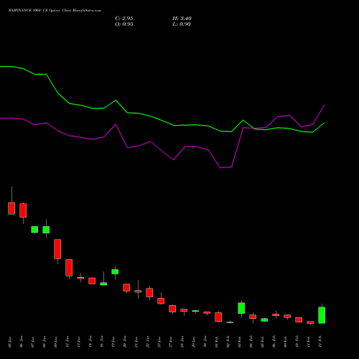Click the large green candlestick above 12 Feb

point(322,315)
